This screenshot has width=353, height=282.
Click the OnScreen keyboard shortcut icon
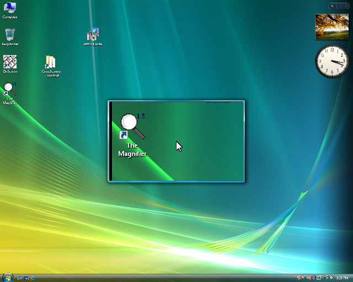(9, 63)
